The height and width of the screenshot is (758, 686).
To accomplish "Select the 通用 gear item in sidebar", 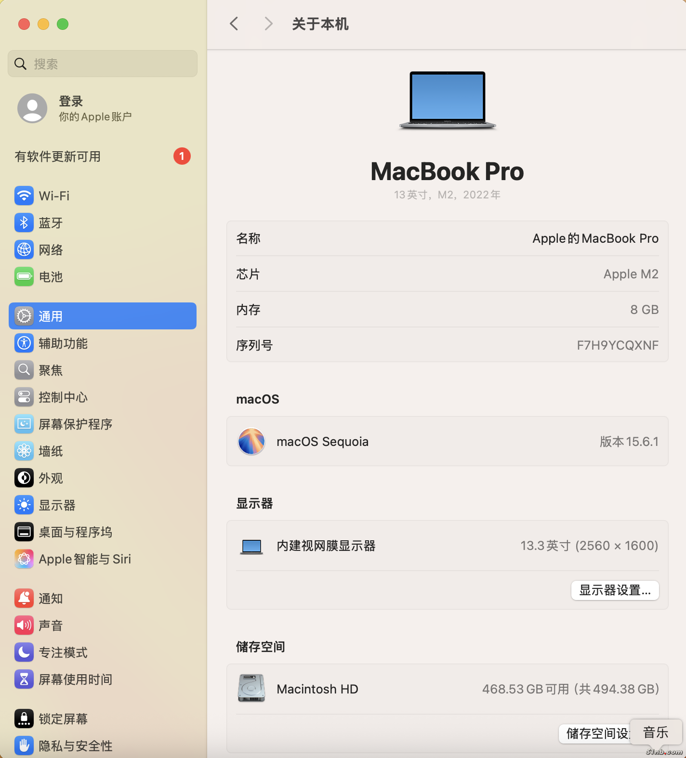I will [x=102, y=316].
